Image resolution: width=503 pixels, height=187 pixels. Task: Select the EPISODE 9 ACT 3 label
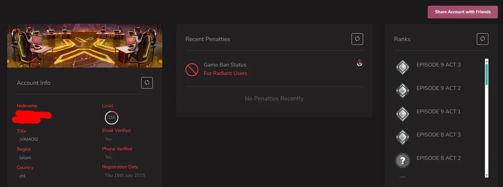tap(438, 65)
